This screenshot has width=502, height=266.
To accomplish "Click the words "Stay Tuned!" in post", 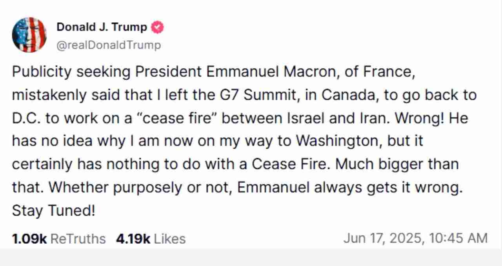I will [x=53, y=211].
